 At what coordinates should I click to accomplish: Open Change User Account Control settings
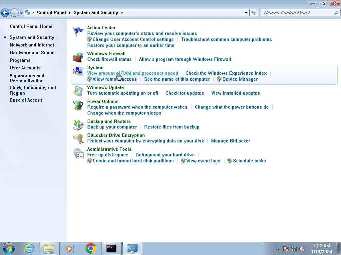[x=133, y=39]
